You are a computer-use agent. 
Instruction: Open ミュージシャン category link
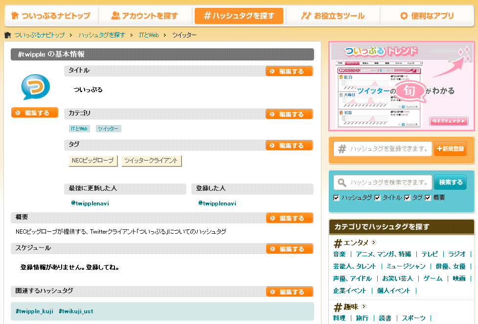[406, 266]
